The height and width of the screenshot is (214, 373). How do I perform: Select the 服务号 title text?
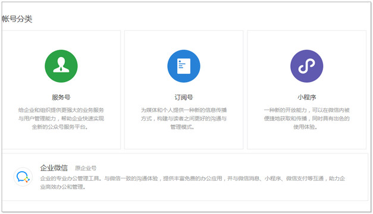(x=61, y=97)
